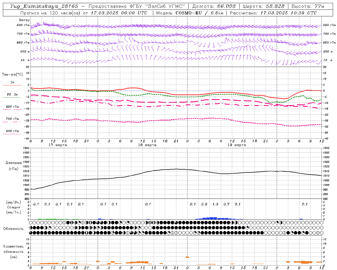
Task: Click the Ветер panel label
Action: pyautogui.click(x=24, y=20)
